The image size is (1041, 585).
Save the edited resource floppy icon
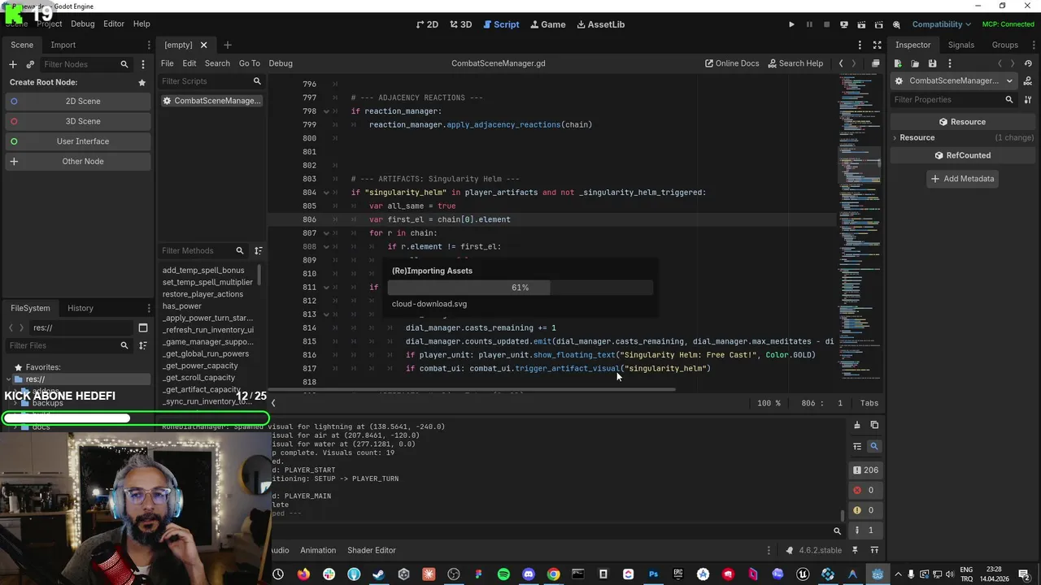[932, 63]
